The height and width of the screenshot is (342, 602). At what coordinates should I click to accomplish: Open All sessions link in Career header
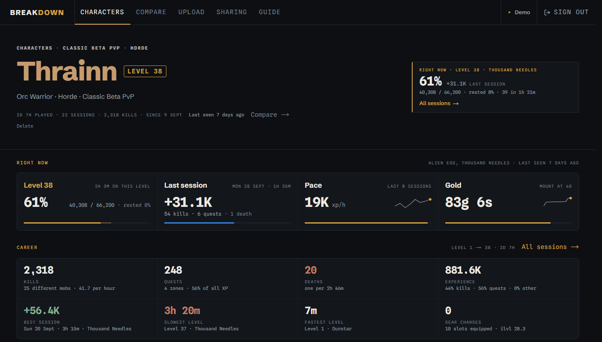(x=550, y=247)
